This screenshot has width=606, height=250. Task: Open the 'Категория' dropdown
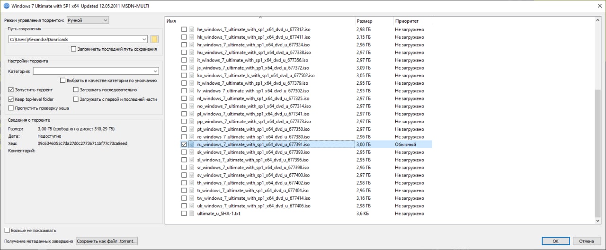[96, 71]
